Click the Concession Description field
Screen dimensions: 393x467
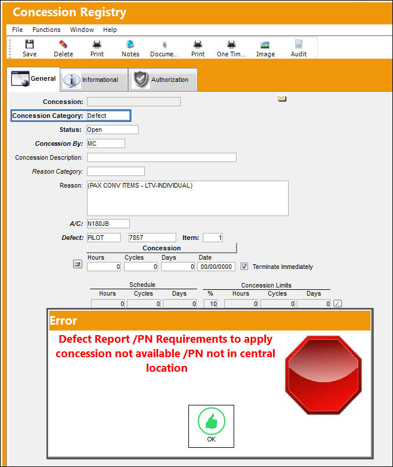tap(162, 157)
